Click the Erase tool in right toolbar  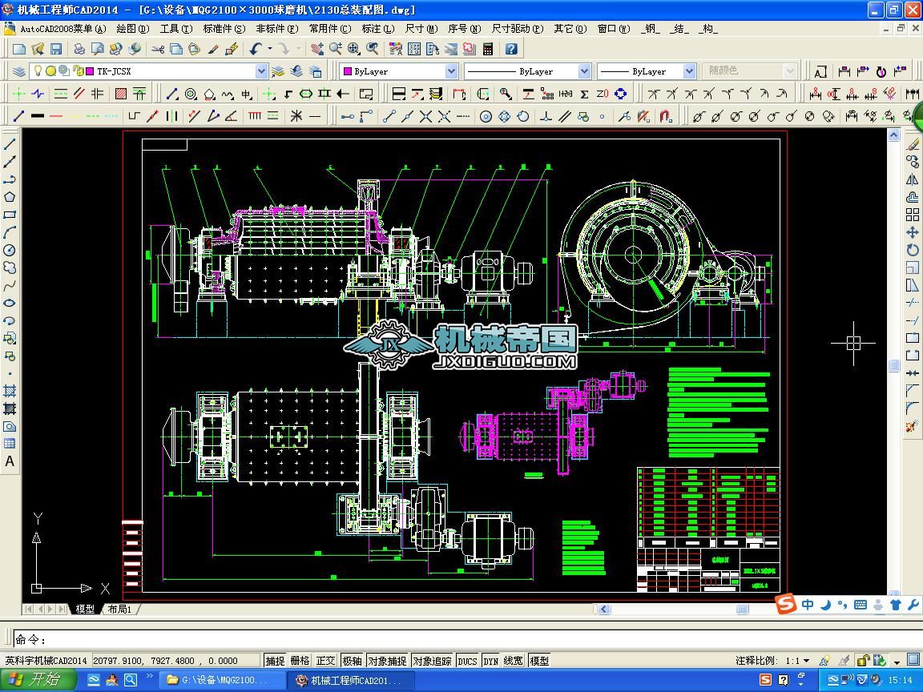913,143
